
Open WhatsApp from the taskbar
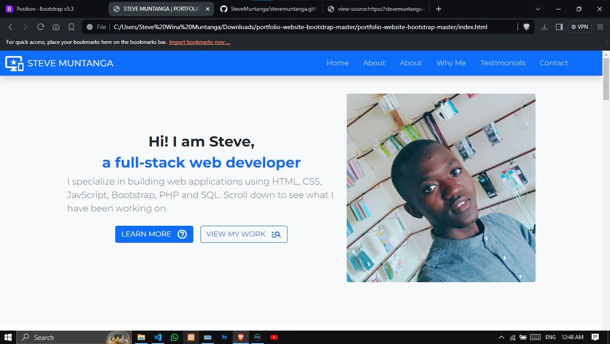point(174,337)
